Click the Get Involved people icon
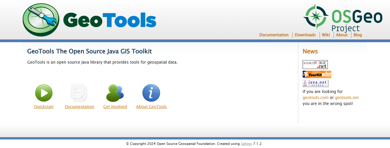The image size is (390, 148). tap(115, 93)
